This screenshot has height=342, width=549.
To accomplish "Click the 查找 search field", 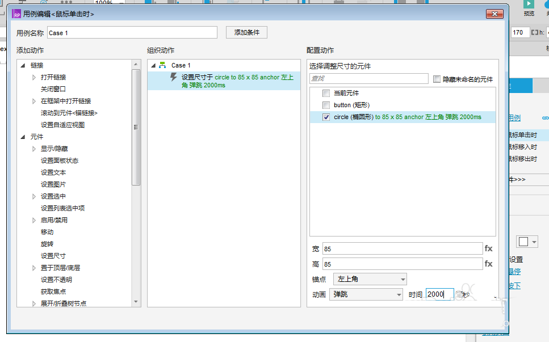I will click(369, 78).
